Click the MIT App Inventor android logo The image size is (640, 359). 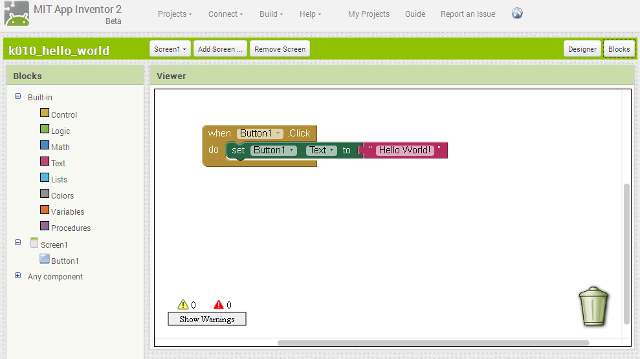[x=17, y=14]
